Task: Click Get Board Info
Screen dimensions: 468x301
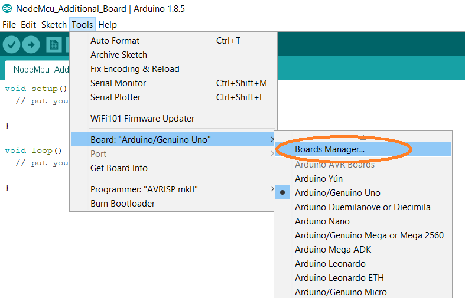Action: pos(119,168)
